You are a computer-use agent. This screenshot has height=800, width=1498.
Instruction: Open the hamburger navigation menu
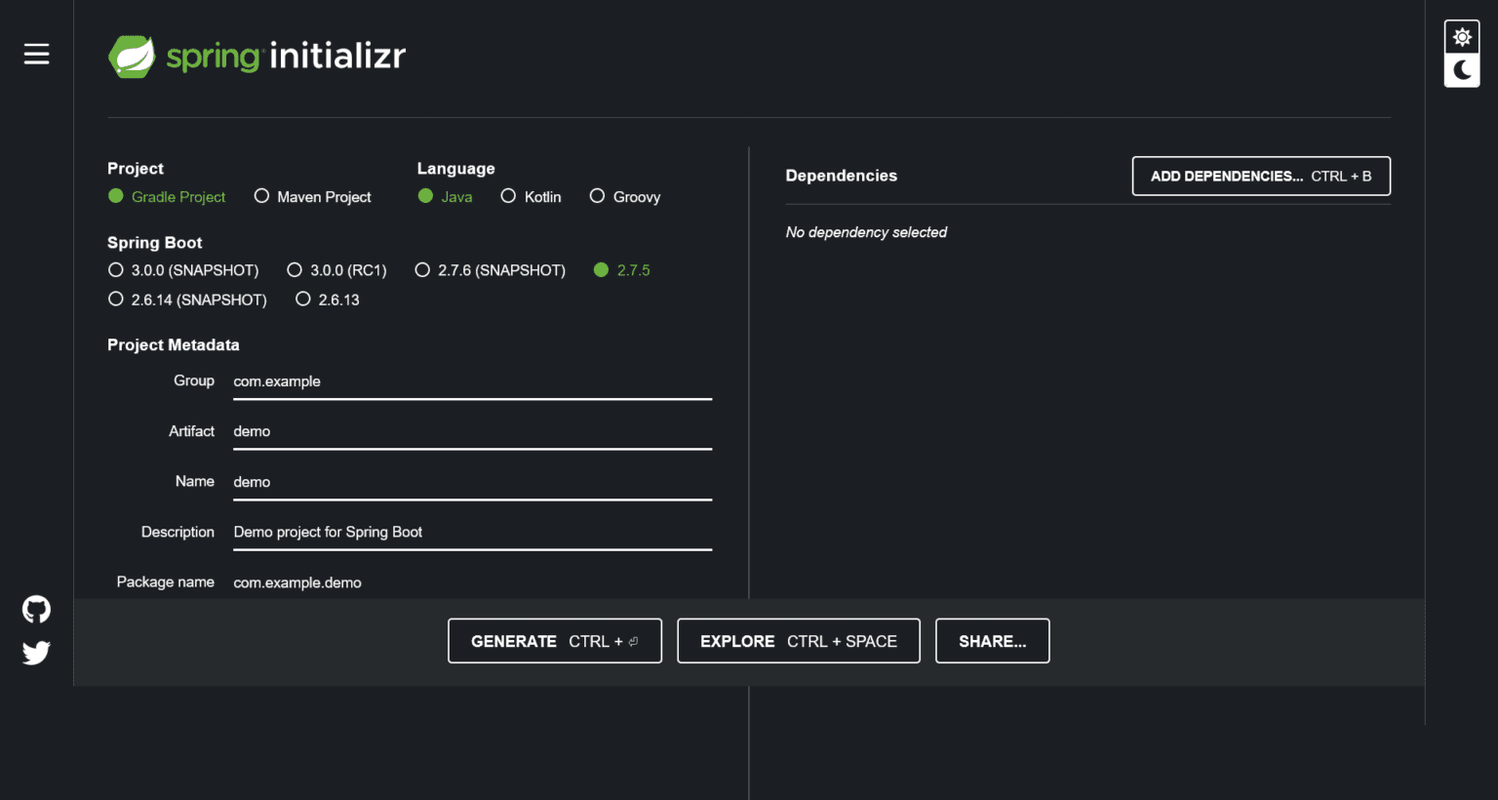click(x=36, y=54)
